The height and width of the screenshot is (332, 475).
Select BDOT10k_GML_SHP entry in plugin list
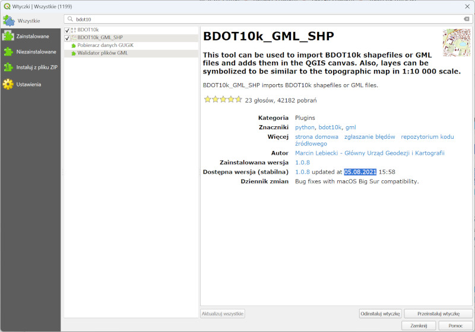coord(131,38)
